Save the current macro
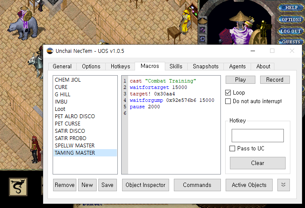 [107, 185]
